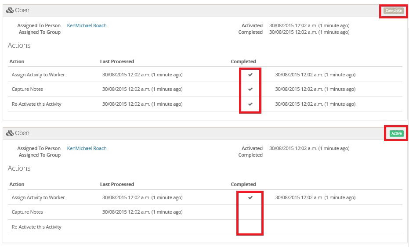Click the empty Completed cell for Capture Notes in the Active panel
The height and width of the screenshot is (247, 409).
pyautogui.click(x=250, y=212)
